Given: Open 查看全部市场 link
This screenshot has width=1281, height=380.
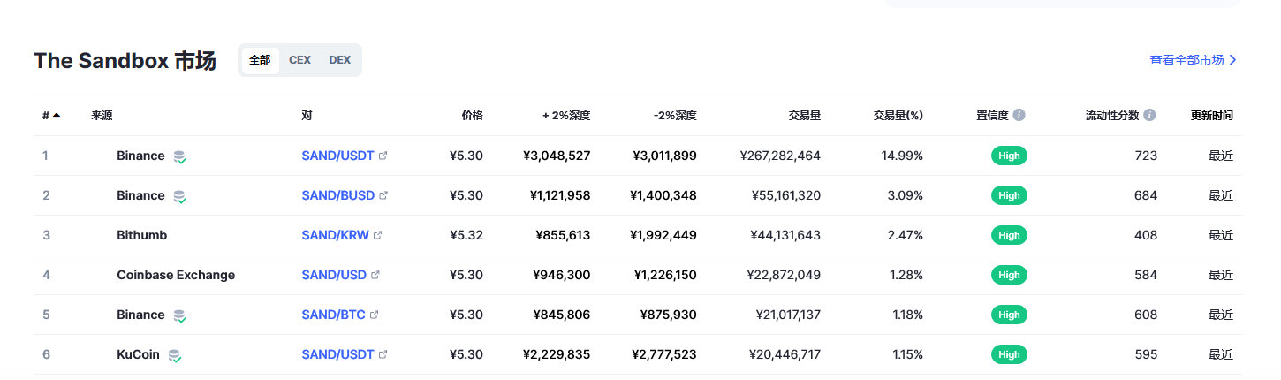Looking at the screenshot, I should 1194,60.
